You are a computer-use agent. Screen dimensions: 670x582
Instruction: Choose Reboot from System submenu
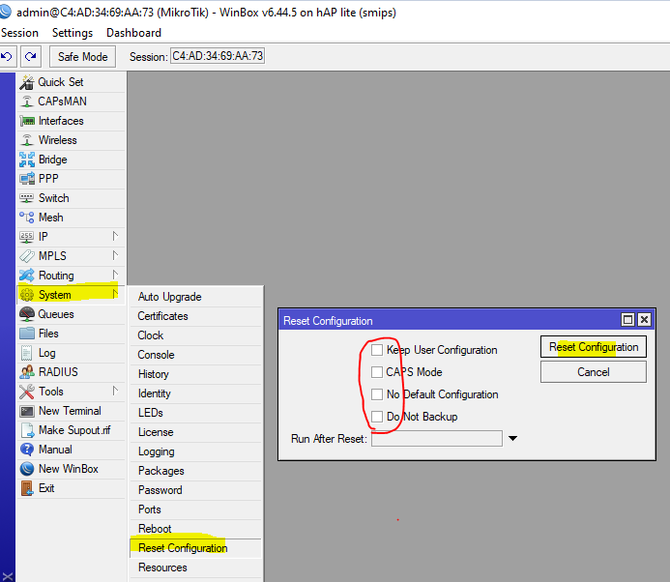[195, 529]
